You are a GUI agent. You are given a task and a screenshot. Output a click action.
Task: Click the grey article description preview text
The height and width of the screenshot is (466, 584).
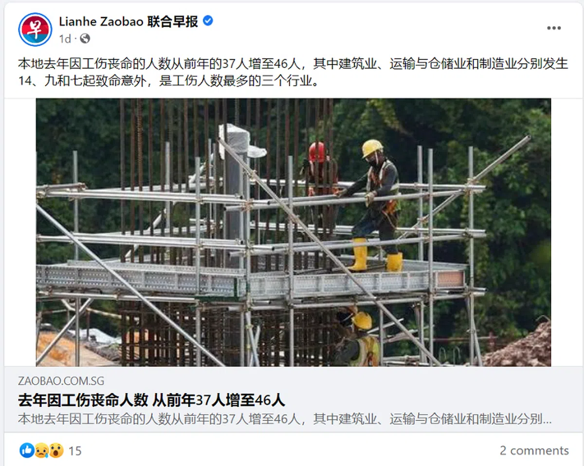click(285, 419)
